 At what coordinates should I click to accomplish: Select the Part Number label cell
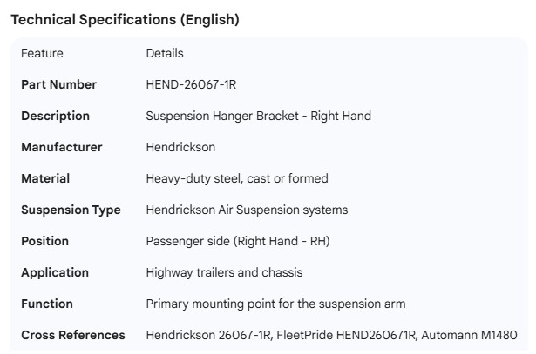(x=58, y=85)
